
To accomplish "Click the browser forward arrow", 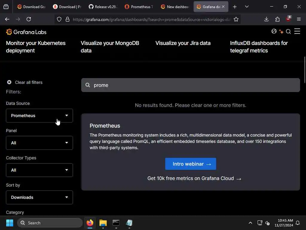I will tap(18, 19).
